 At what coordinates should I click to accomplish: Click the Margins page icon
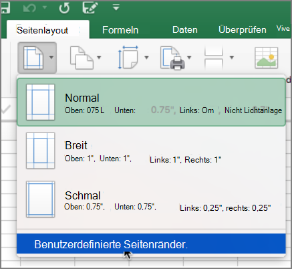click(x=33, y=58)
